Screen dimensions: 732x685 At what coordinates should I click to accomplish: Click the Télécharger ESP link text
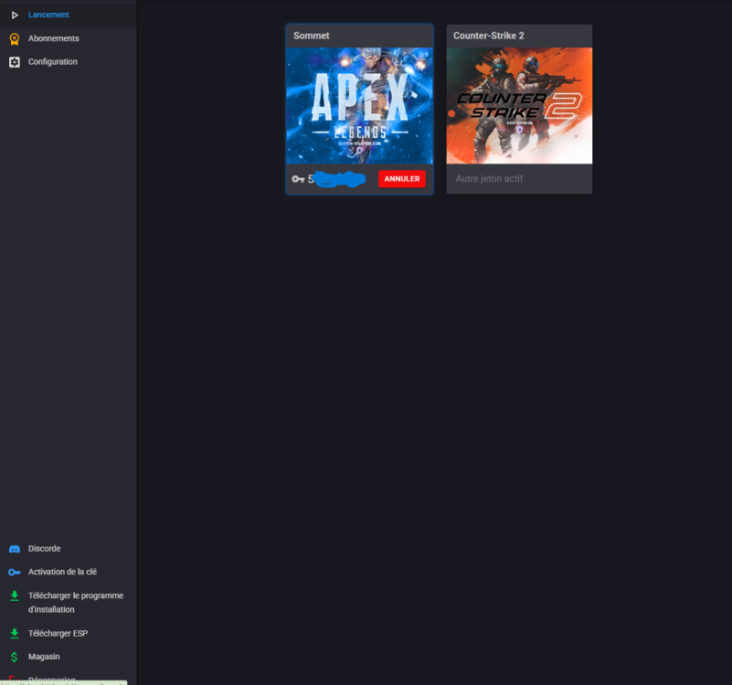point(58,633)
